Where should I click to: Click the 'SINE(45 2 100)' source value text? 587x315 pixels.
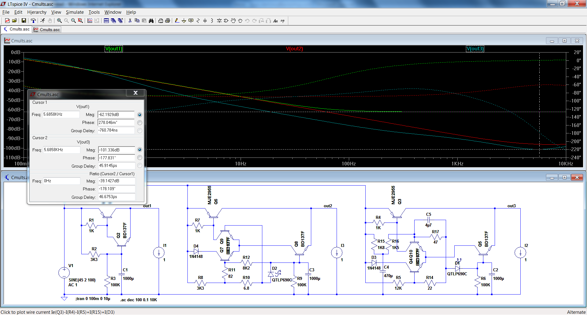[x=82, y=280]
